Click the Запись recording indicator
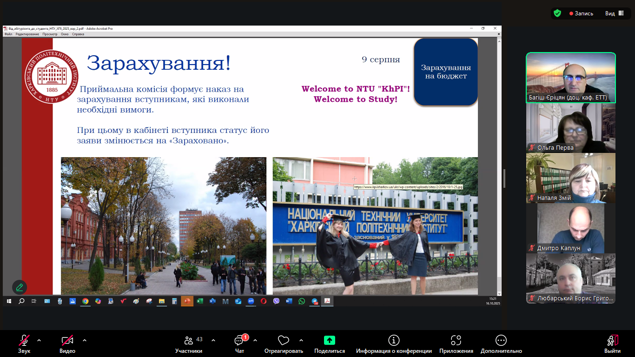The width and height of the screenshot is (635, 357). coord(581,13)
